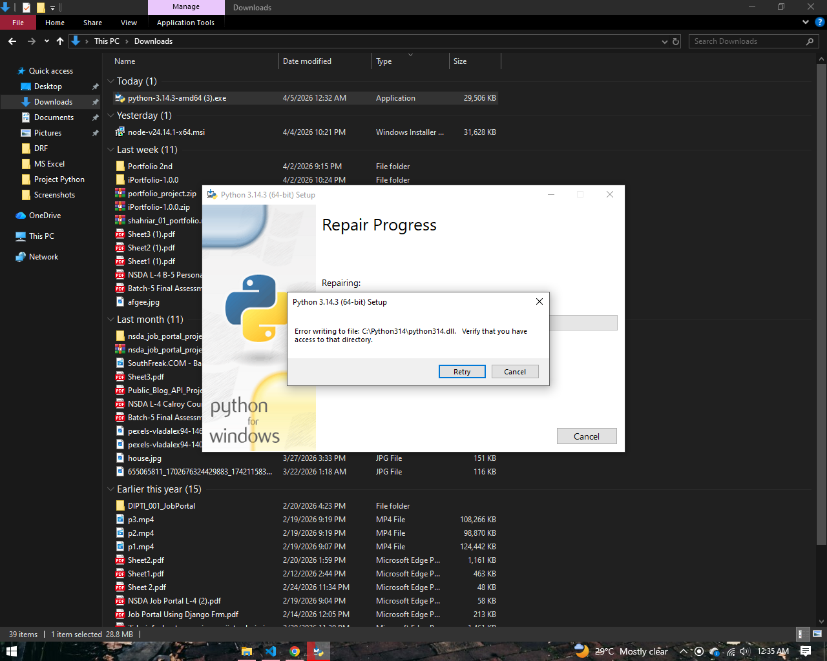Open Visual Studio Code from taskbar
Viewport: 827px width, 661px height.
271,651
